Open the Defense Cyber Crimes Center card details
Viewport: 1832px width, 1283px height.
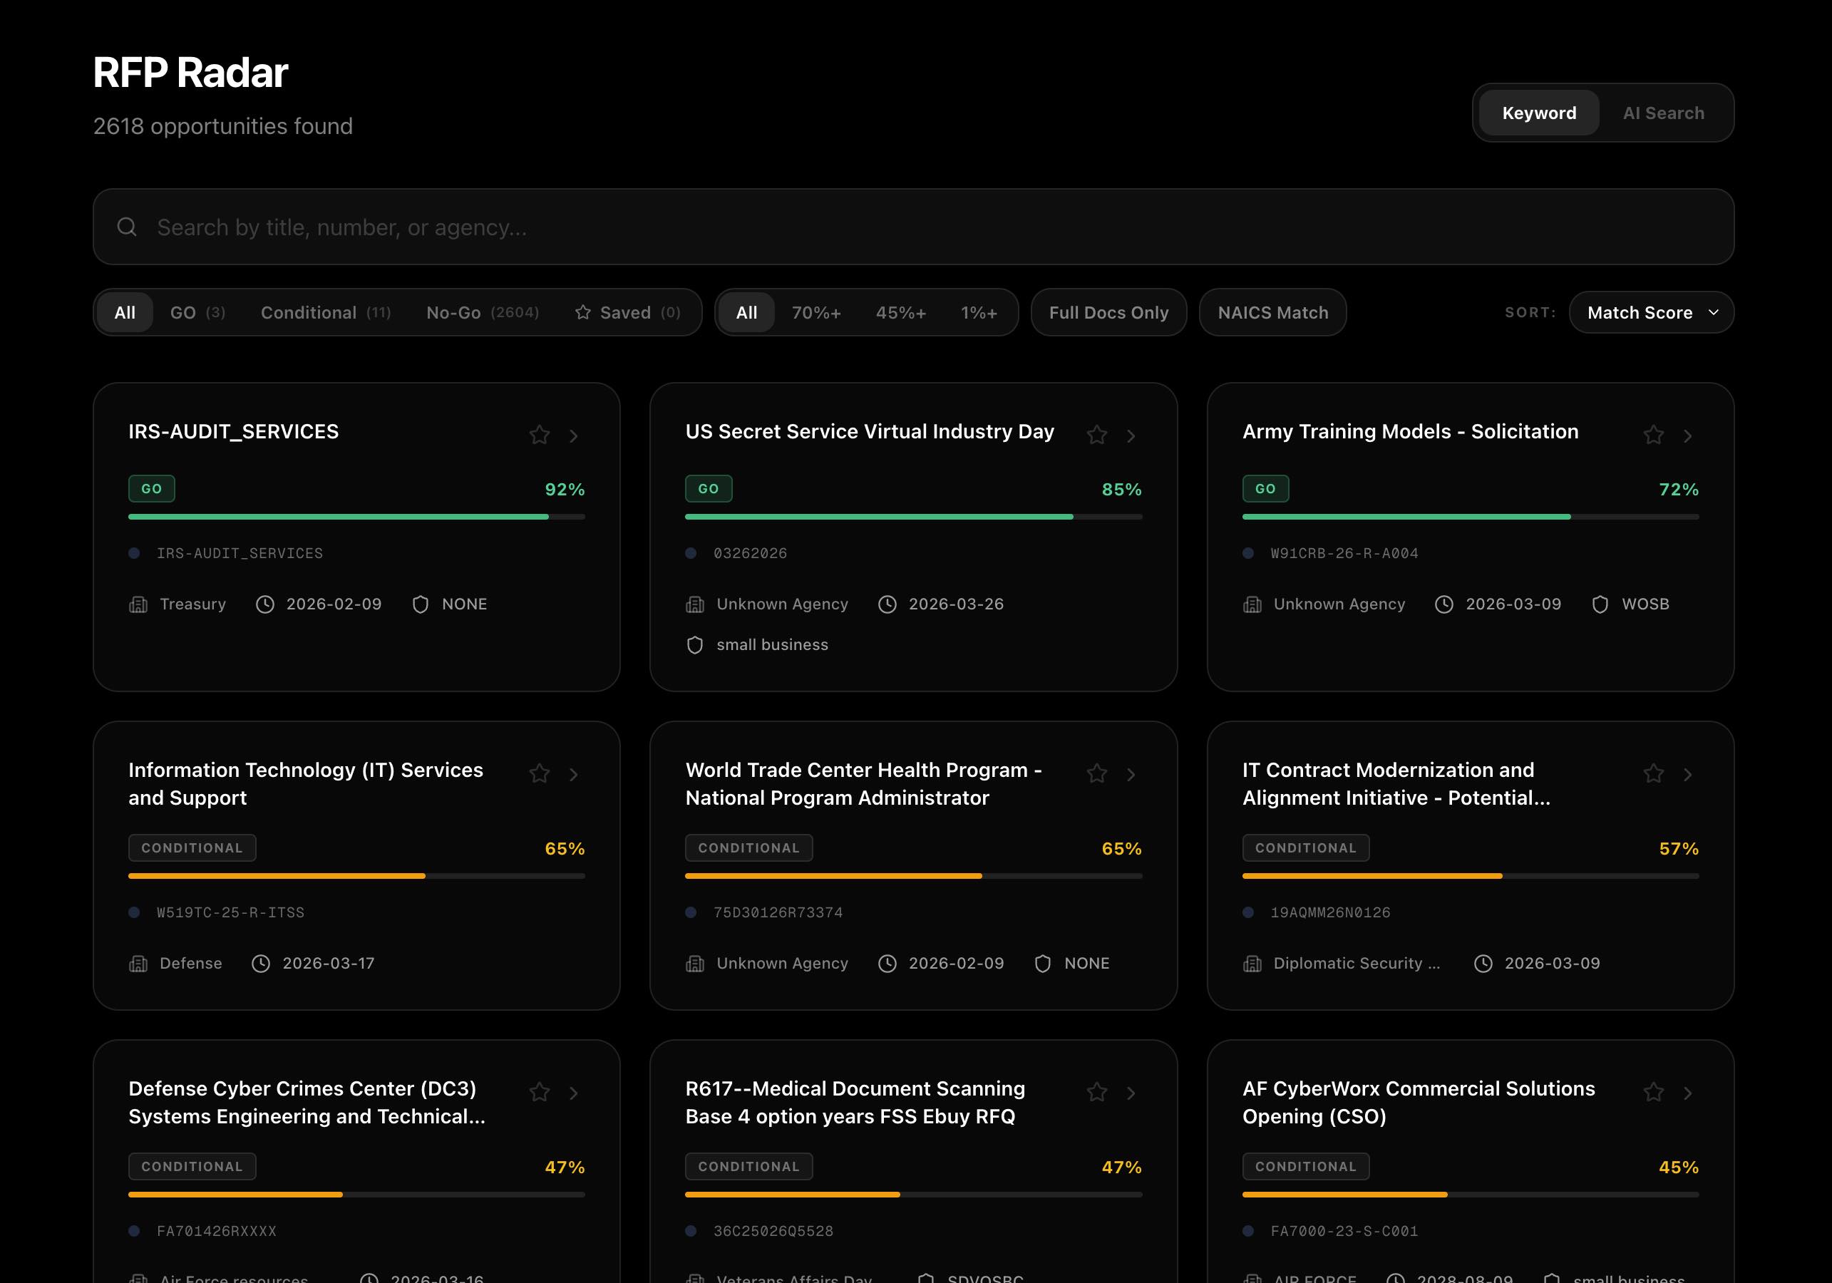[573, 1092]
